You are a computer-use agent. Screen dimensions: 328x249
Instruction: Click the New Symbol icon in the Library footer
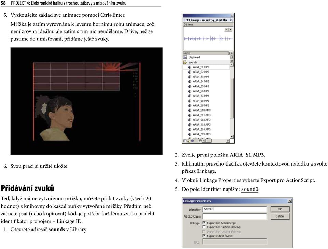click(x=185, y=141)
